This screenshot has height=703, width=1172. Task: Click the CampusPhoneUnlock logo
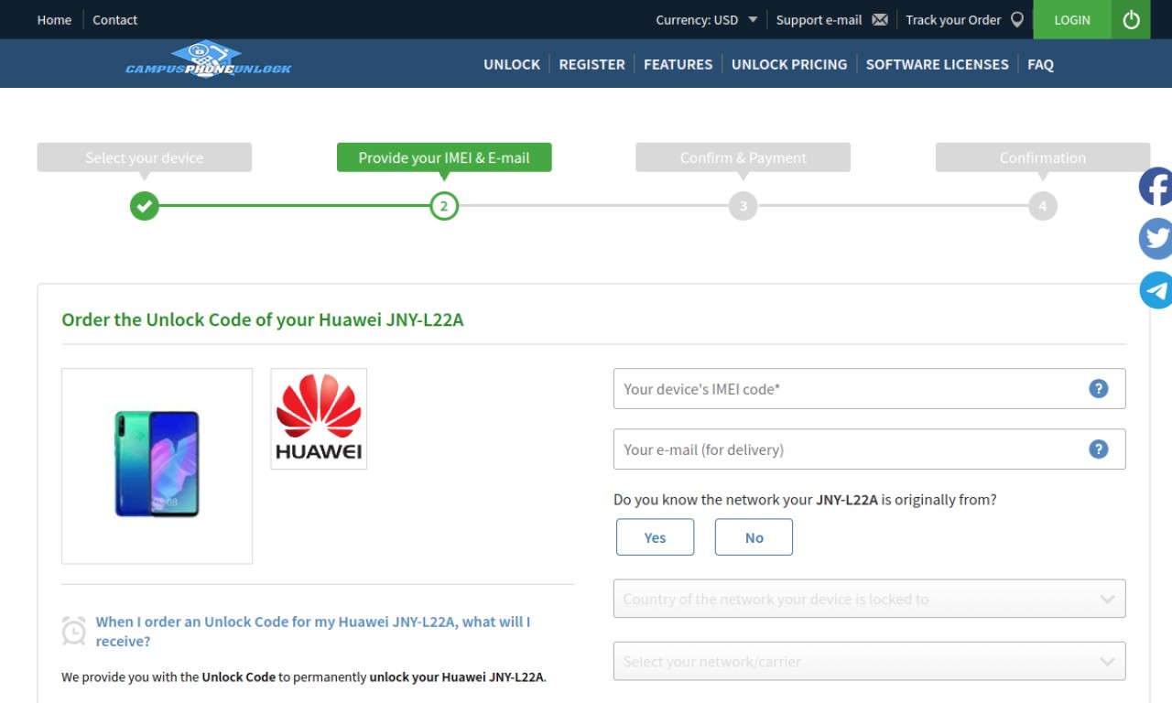pos(209,61)
